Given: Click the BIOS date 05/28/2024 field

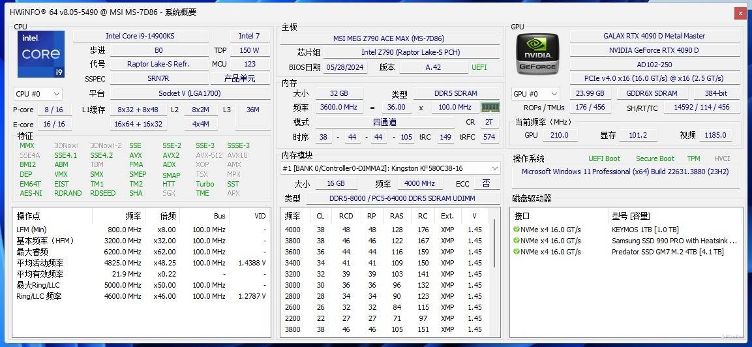Looking at the screenshot, I should click(x=346, y=67).
